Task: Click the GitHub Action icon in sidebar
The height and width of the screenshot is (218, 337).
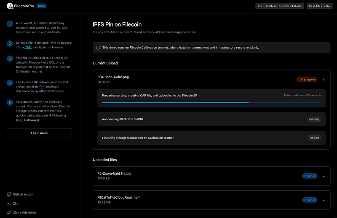Action: click(x=9, y=194)
